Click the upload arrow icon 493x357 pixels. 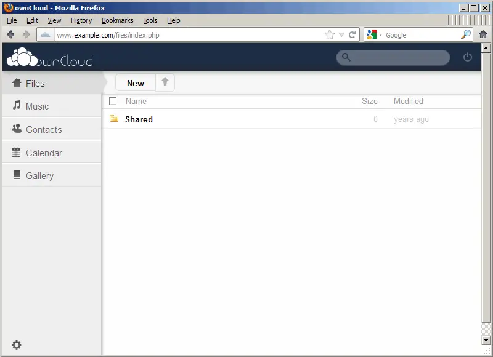[x=165, y=82]
